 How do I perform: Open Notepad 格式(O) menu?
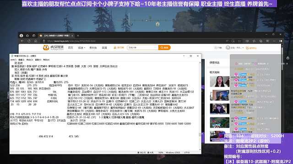tap(29, 60)
